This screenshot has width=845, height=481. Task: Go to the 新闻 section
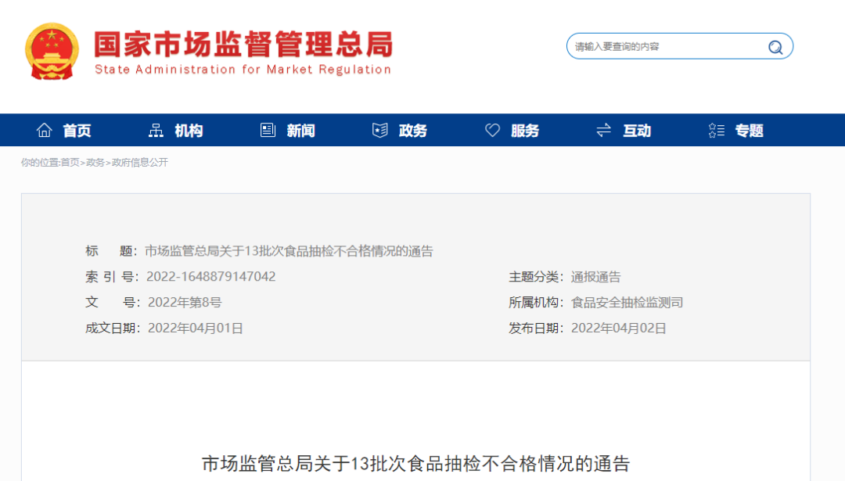300,131
